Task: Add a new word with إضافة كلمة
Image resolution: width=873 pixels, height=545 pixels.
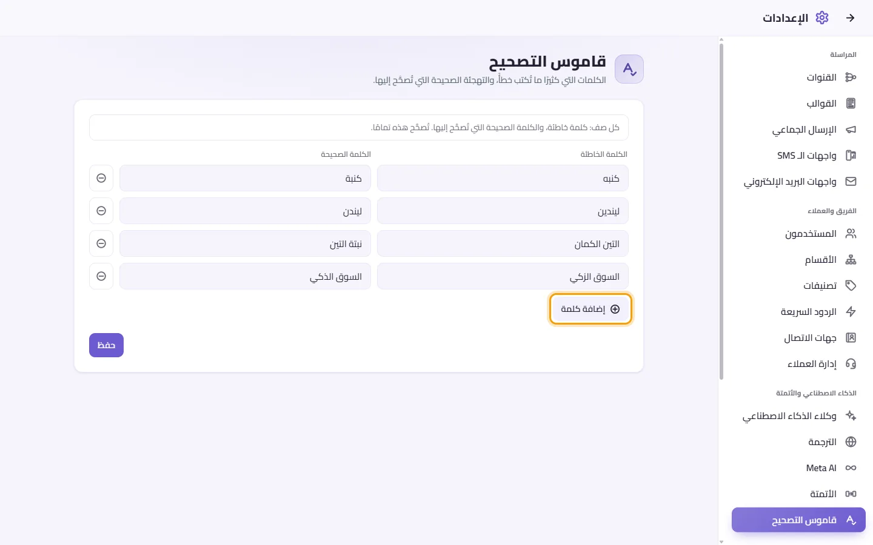Action: (590, 309)
